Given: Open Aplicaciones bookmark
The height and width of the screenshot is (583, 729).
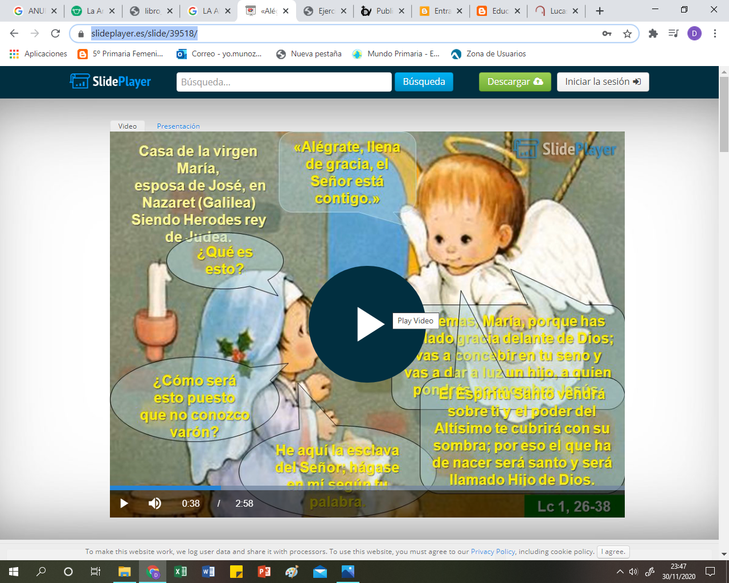Looking at the screenshot, I should click(38, 54).
